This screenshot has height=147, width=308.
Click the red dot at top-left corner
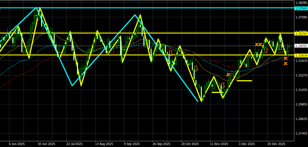tap(0, 10)
